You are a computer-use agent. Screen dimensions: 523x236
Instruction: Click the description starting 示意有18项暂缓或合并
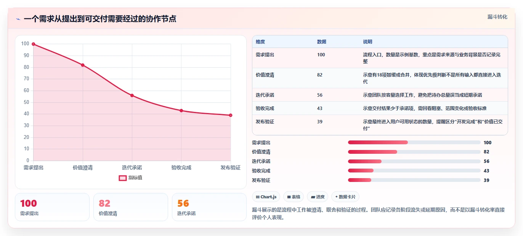[432, 78]
